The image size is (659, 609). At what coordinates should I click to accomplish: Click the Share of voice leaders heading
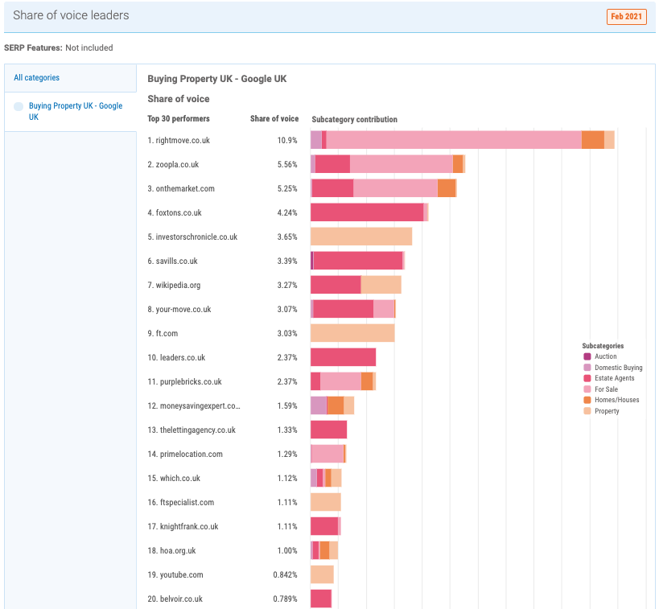pyautogui.click(x=71, y=15)
